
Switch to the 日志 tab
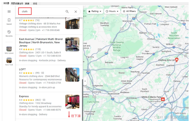[x=35, y=4]
